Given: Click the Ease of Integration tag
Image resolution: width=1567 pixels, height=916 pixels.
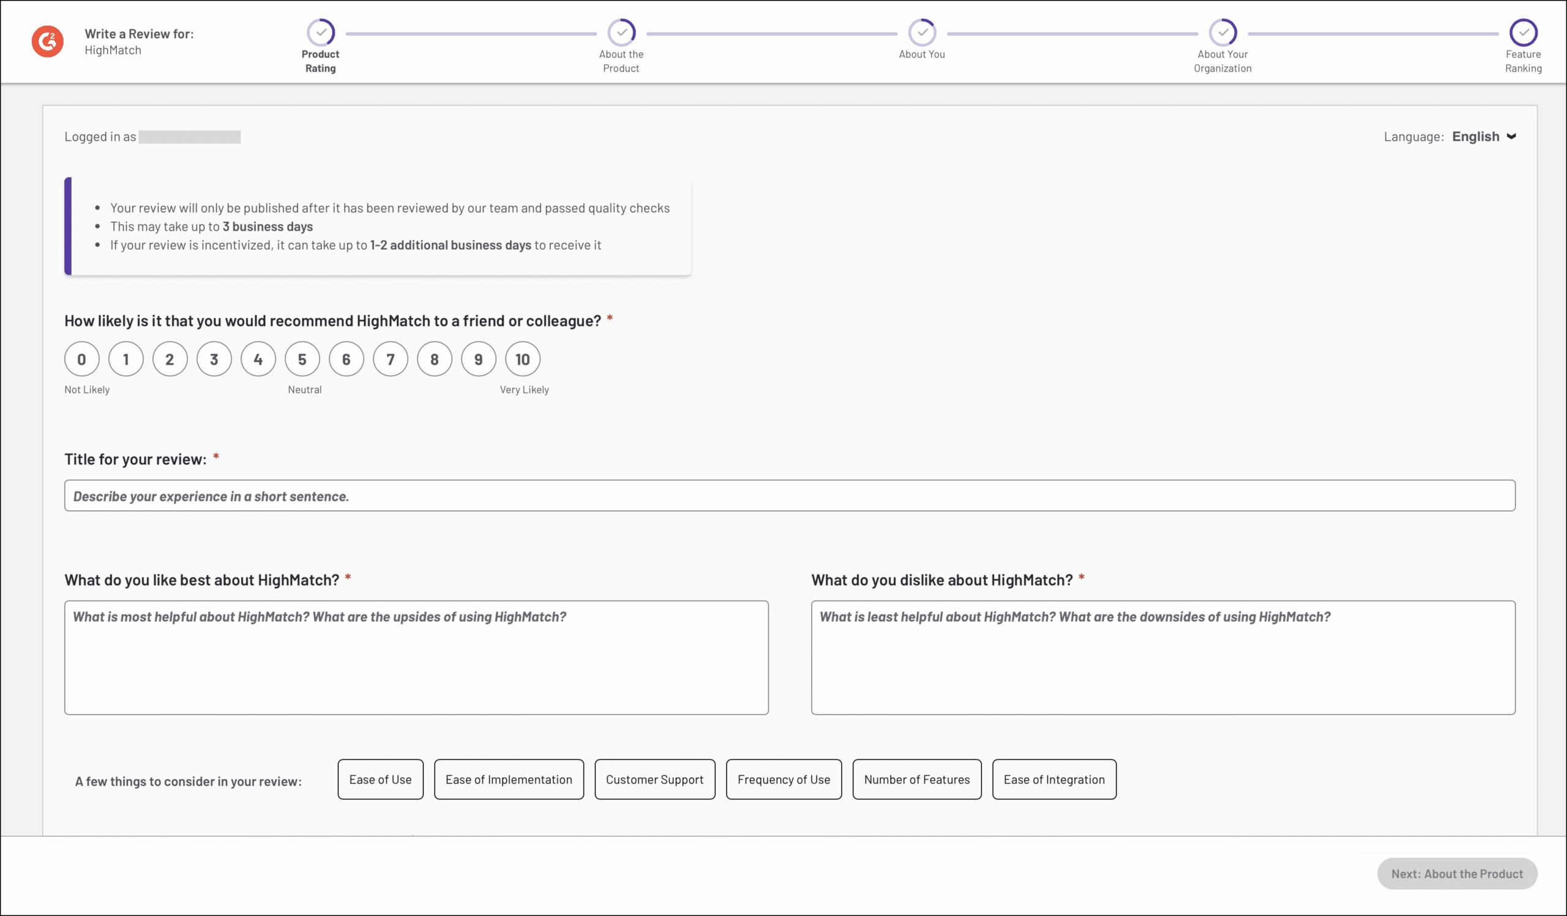Looking at the screenshot, I should pyautogui.click(x=1054, y=780).
